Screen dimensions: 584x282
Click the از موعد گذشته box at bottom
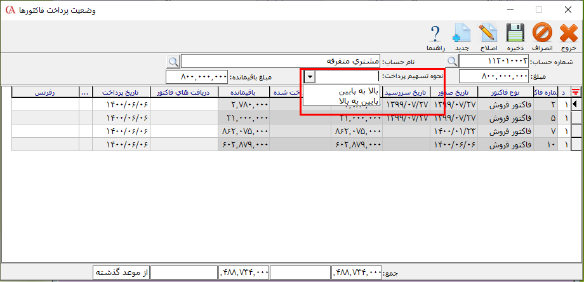coord(121,272)
